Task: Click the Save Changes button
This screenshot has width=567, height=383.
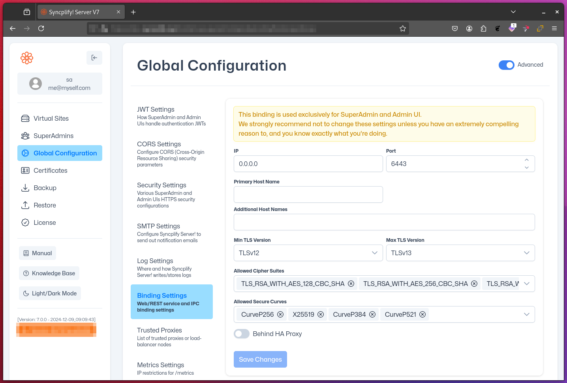Action: tap(260, 359)
